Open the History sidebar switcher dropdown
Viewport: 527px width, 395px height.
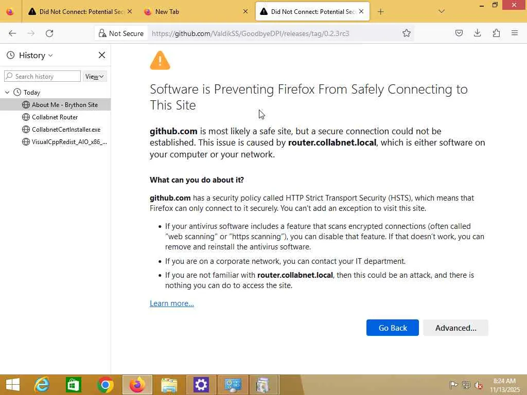click(36, 56)
